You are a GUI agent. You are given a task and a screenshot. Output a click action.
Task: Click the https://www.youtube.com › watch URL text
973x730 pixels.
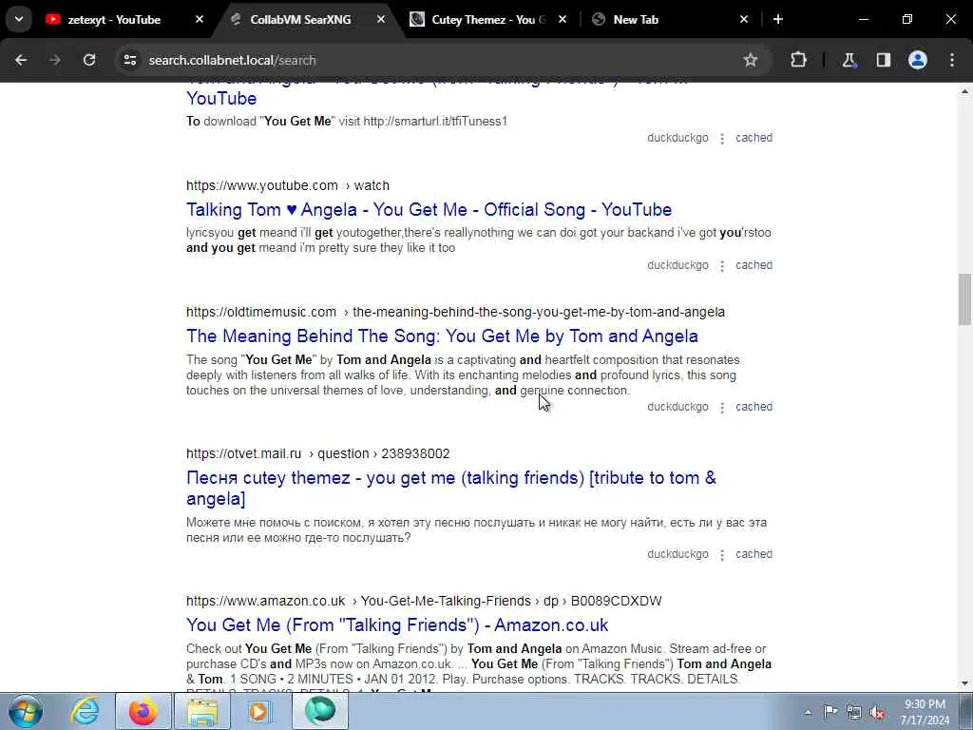point(288,185)
